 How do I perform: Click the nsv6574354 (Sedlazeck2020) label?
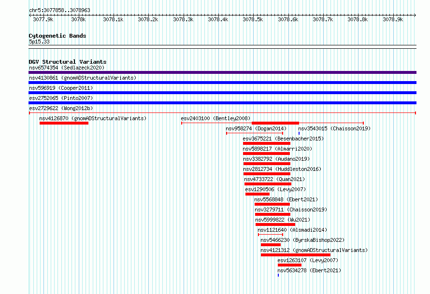click(67, 68)
